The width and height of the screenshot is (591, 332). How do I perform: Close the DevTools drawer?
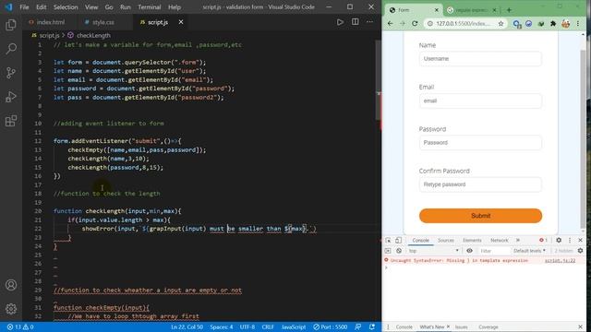(x=580, y=327)
